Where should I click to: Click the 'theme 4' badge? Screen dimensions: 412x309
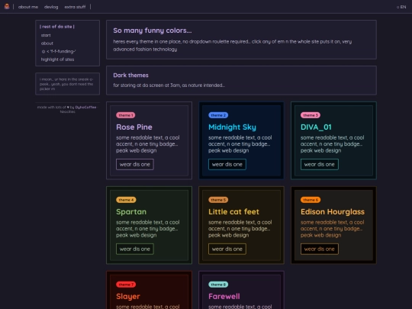(126, 200)
